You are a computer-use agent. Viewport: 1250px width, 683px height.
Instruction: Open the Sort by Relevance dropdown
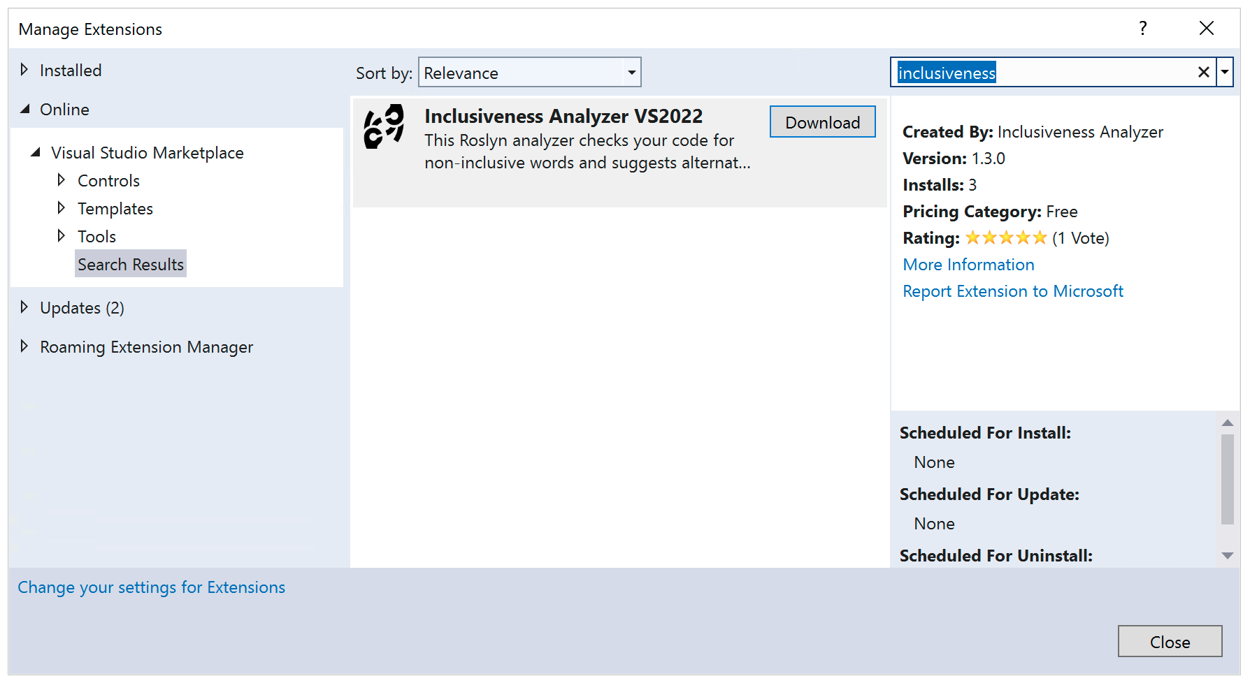(529, 73)
